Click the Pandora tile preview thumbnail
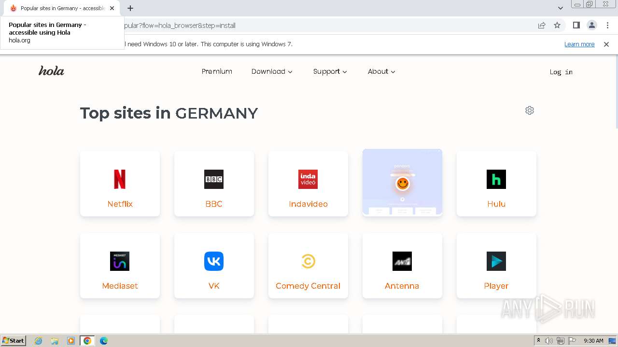The width and height of the screenshot is (618, 347). (x=402, y=182)
